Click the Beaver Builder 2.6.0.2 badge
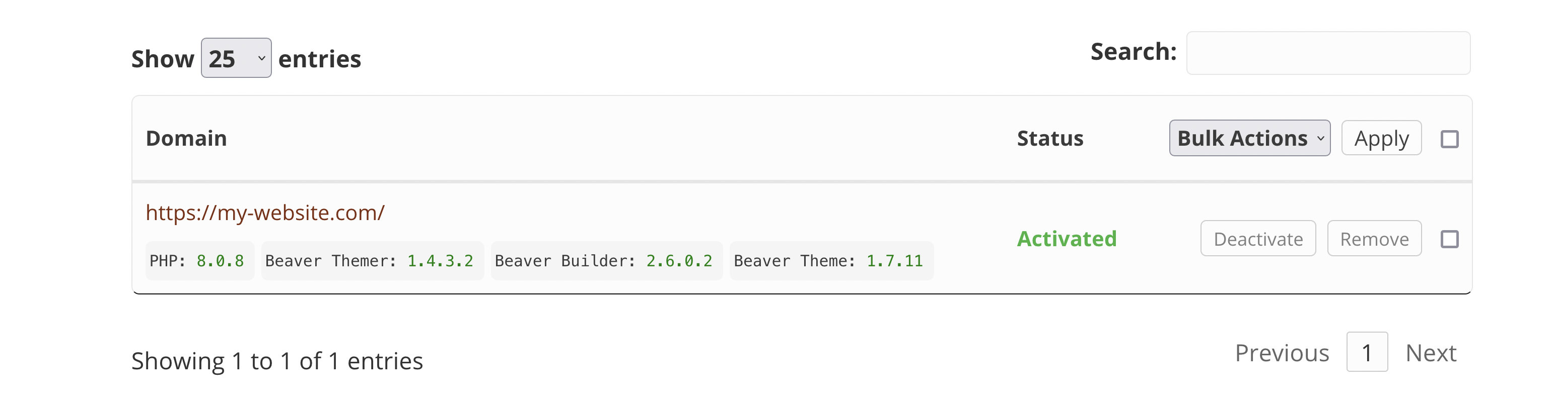The image size is (1553, 411). point(606,260)
